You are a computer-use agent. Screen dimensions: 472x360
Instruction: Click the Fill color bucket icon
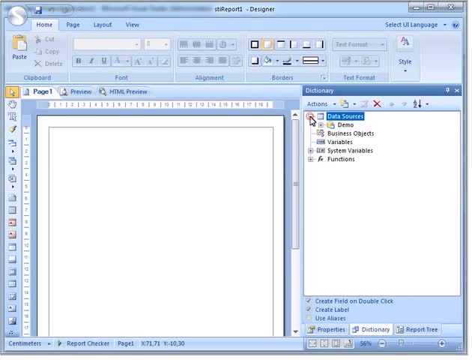click(x=267, y=61)
